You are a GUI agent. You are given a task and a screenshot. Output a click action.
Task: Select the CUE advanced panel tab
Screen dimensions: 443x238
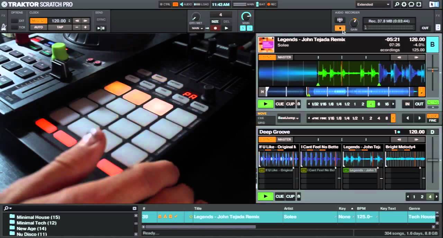[x=261, y=118]
